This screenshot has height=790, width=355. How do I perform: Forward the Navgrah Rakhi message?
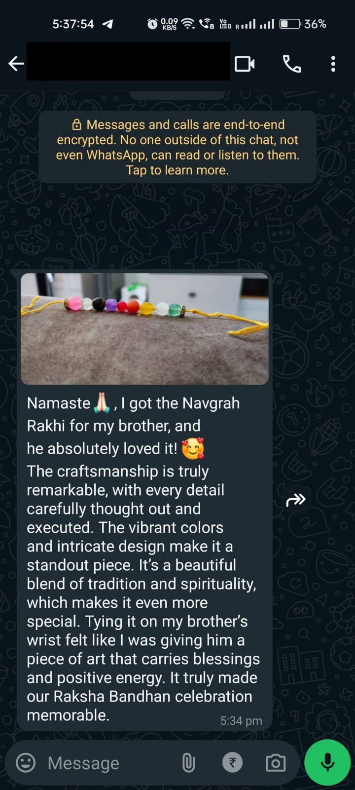click(x=296, y=500)
